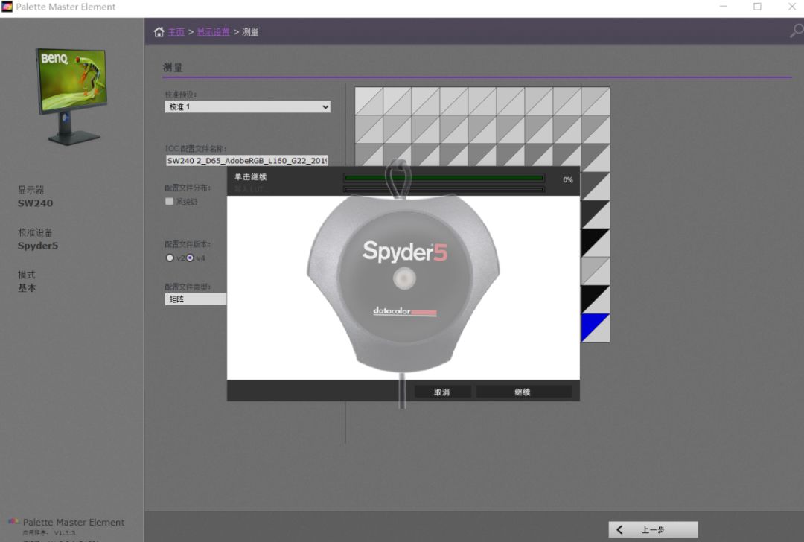Click the 基本 mode text

click(x=27, y=288)
